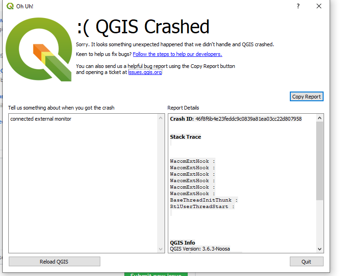Click the Stack Trace heading
Image resolution: width=343 pixels, height=276 pixels.
coord(185,137)
